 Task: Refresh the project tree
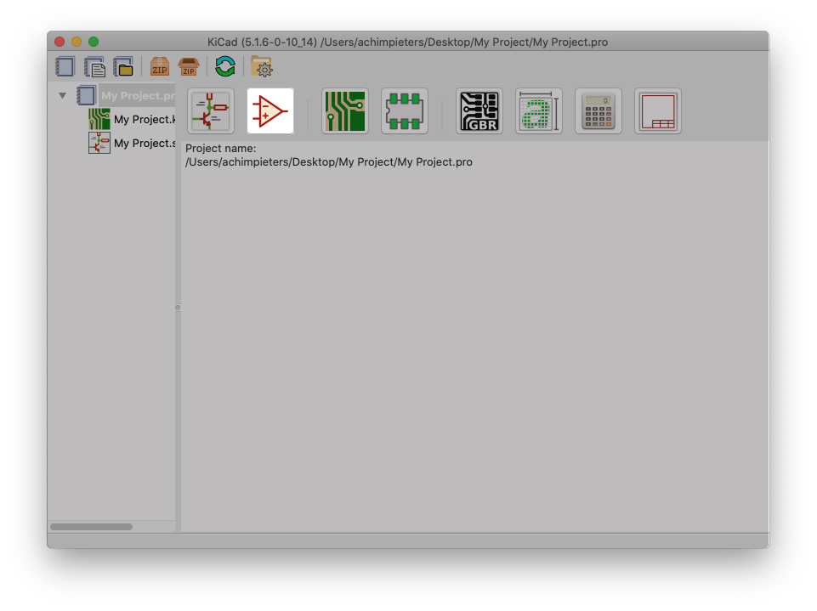click(x=225, y=66)
